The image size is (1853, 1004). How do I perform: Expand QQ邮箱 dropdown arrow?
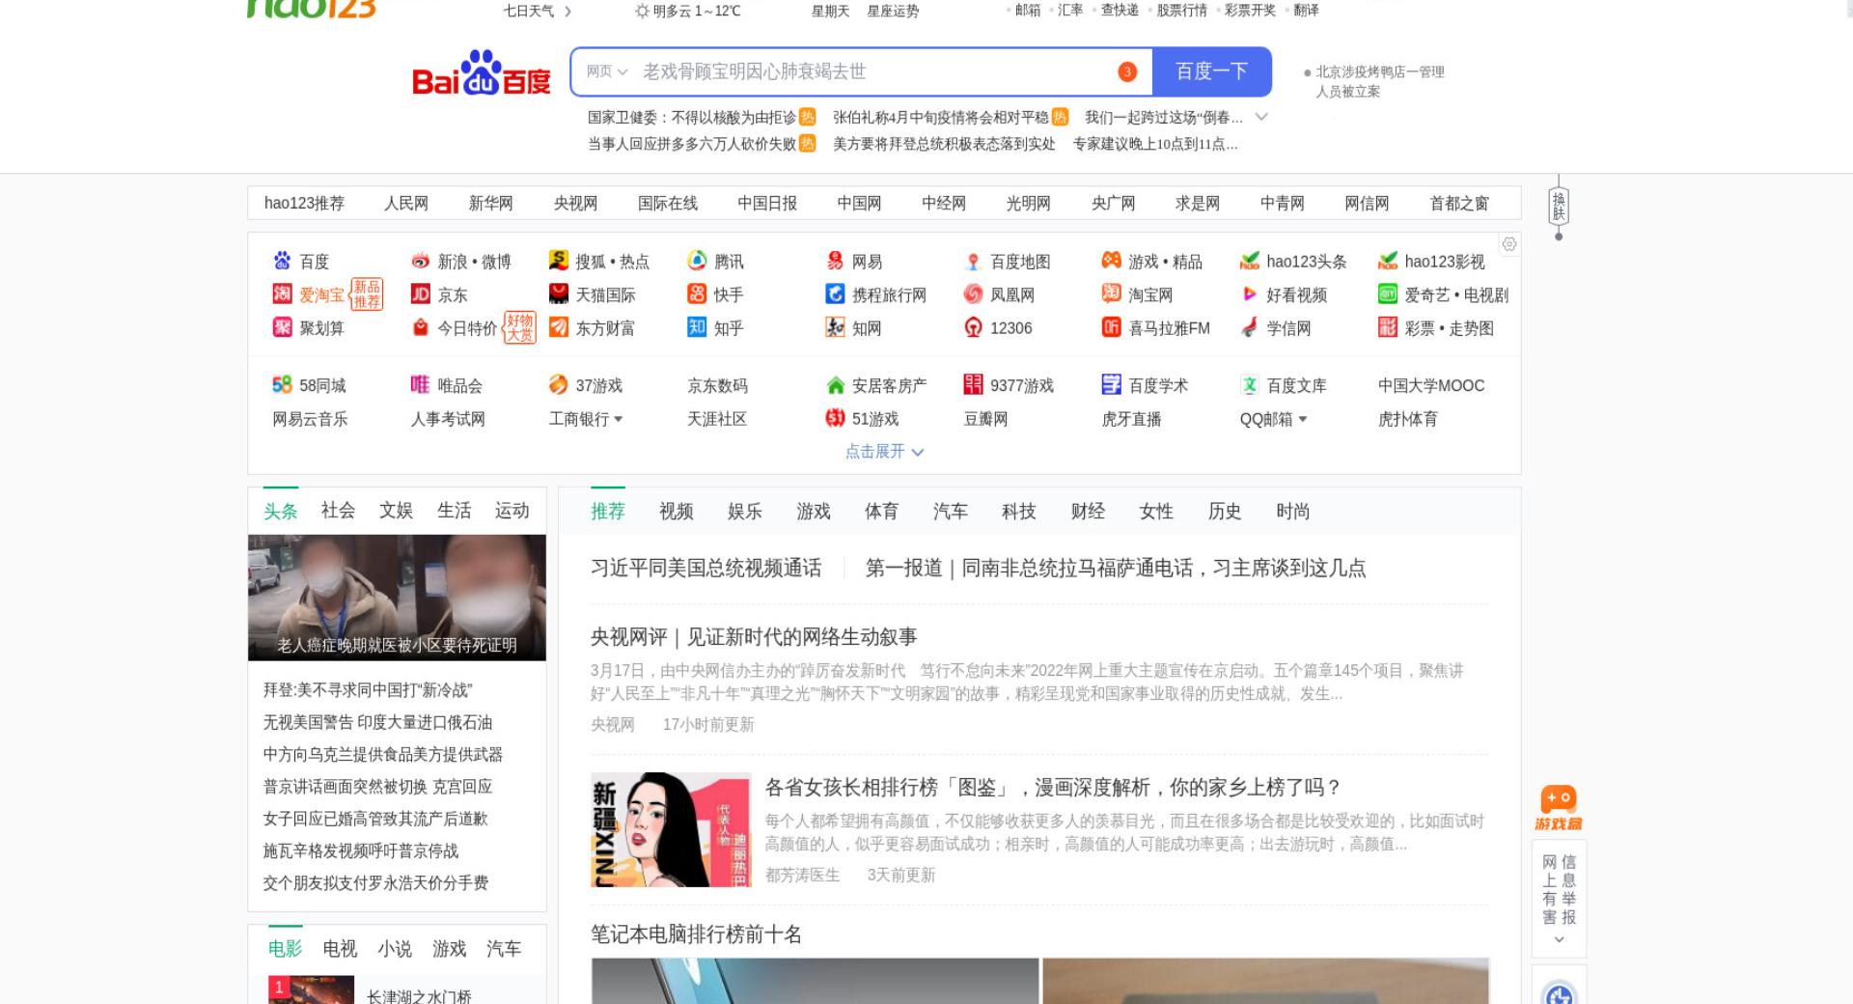(x=1302, y=420)
